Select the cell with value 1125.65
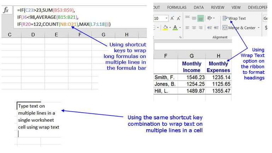This screenshot has width=272, height=153. coord(219,84)
